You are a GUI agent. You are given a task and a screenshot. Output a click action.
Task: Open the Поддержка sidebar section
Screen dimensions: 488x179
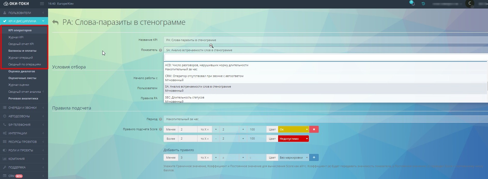click(x=24, y=167)
